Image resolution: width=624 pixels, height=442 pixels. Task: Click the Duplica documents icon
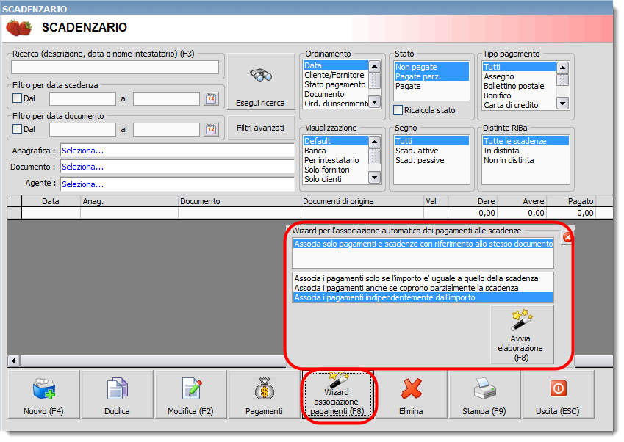pos(117,388)
